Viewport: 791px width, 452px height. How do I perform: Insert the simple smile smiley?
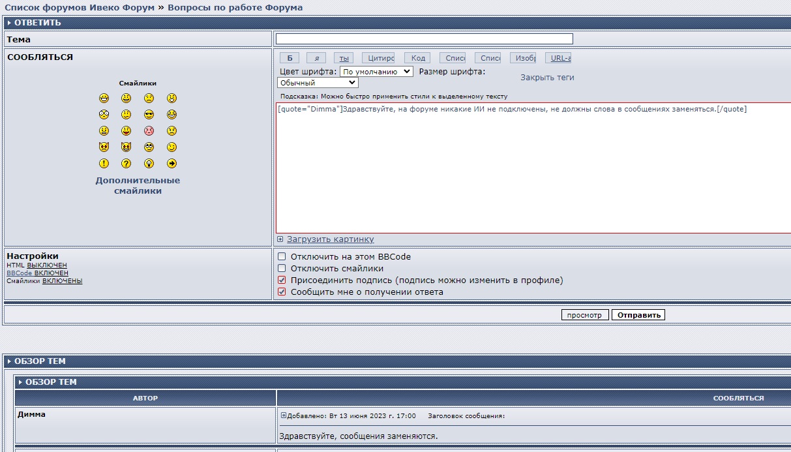point(127,98)
